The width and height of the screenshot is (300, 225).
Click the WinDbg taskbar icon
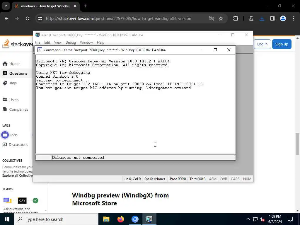(x=149, y=219)
